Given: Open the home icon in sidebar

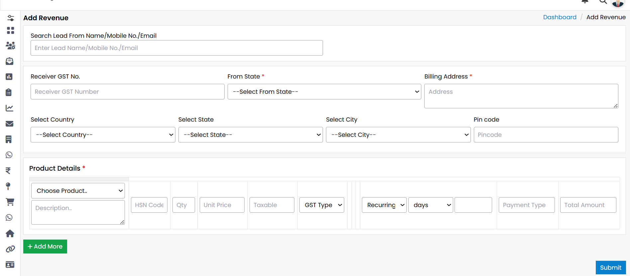Looking at the screenshot, I should (x=10, y=234).
